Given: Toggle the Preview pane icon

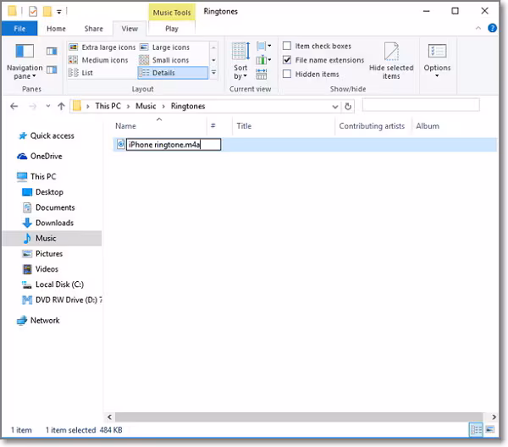Looking at the screenshot, I should click(52, 51).
